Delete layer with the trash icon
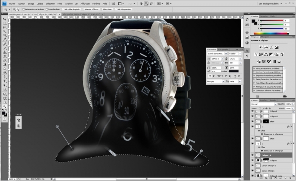The image size is (296, 181). coord(290,178)
